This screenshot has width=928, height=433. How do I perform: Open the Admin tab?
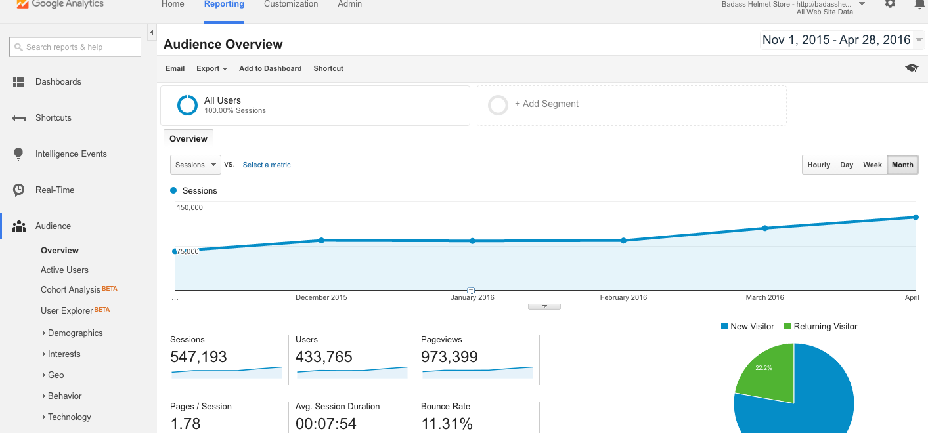point(349,4)
